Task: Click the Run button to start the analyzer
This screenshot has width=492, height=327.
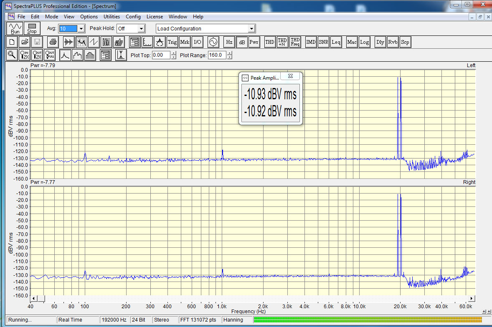Action: (15, 29)
